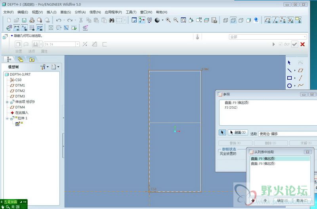Click 确定(O) in pick list dialog
This screenshot has height=209, width=317.
coord(283,201)
